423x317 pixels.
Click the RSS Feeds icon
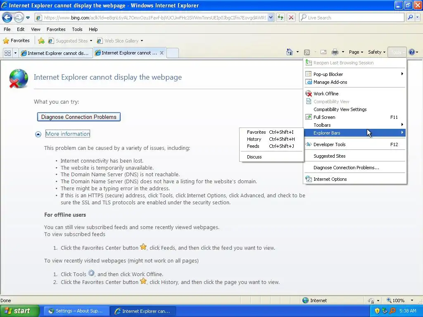coord(307,52)
